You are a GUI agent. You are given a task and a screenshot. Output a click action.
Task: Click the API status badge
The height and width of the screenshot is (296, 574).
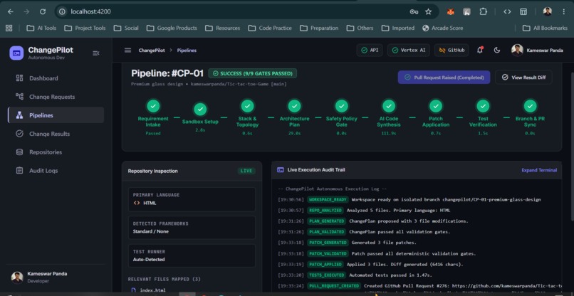point(370,50)
